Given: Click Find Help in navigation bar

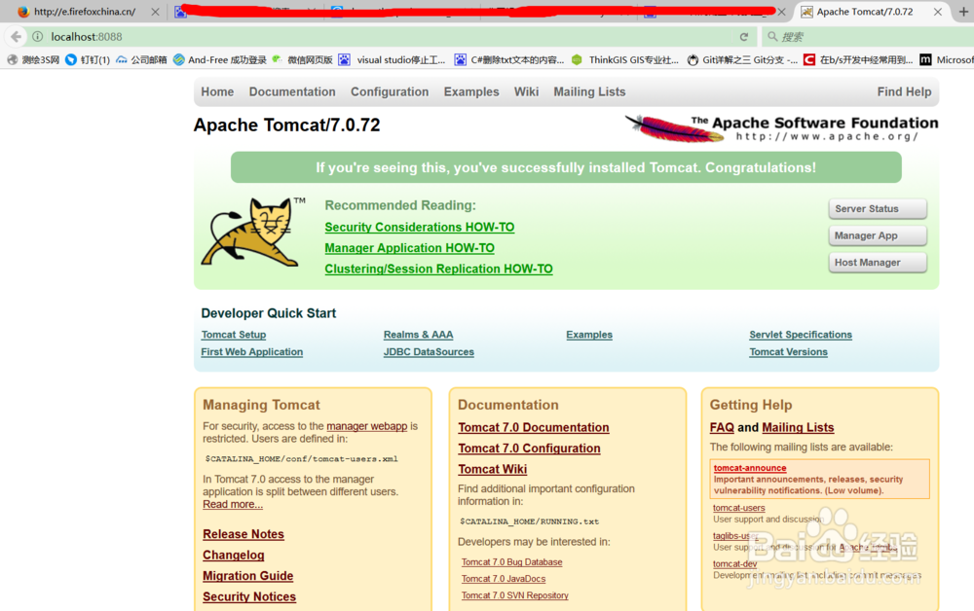Looking at the screenshot, I should tap(904, 91).
